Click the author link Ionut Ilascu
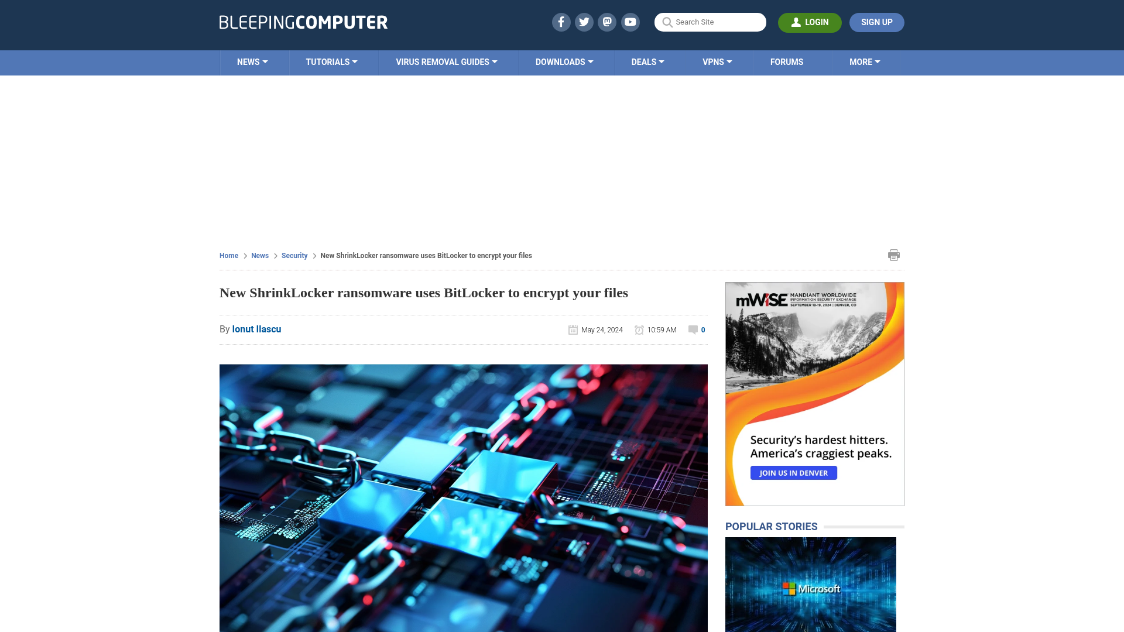 coord(256,329)
